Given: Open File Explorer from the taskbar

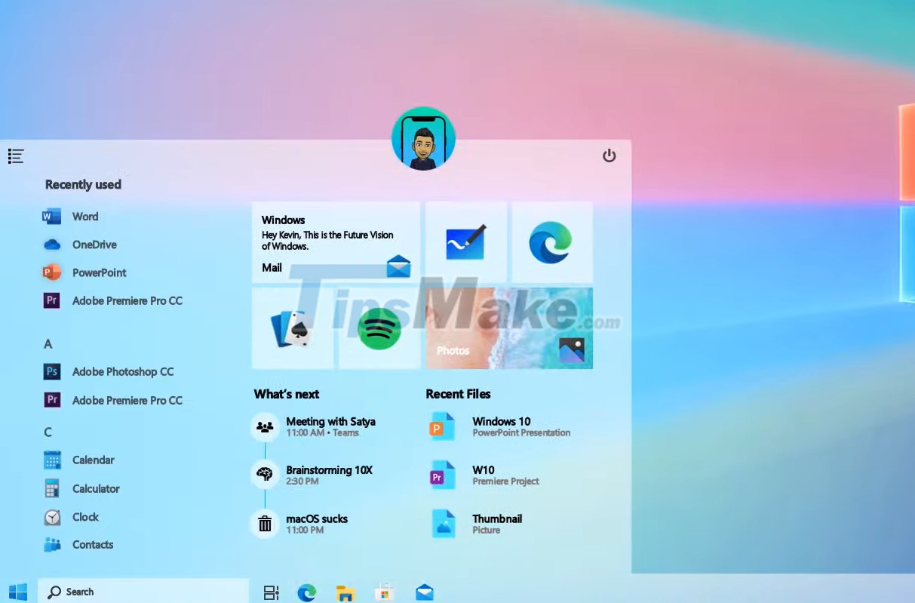Looking at the screenshot, I should 345,592.
